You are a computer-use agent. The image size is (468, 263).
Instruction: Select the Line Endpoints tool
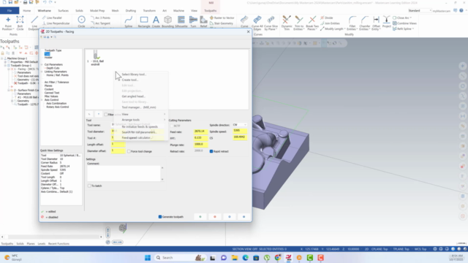tap(34, 23)
